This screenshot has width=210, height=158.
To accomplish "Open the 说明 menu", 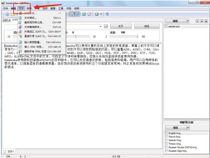I will (77, 8).
